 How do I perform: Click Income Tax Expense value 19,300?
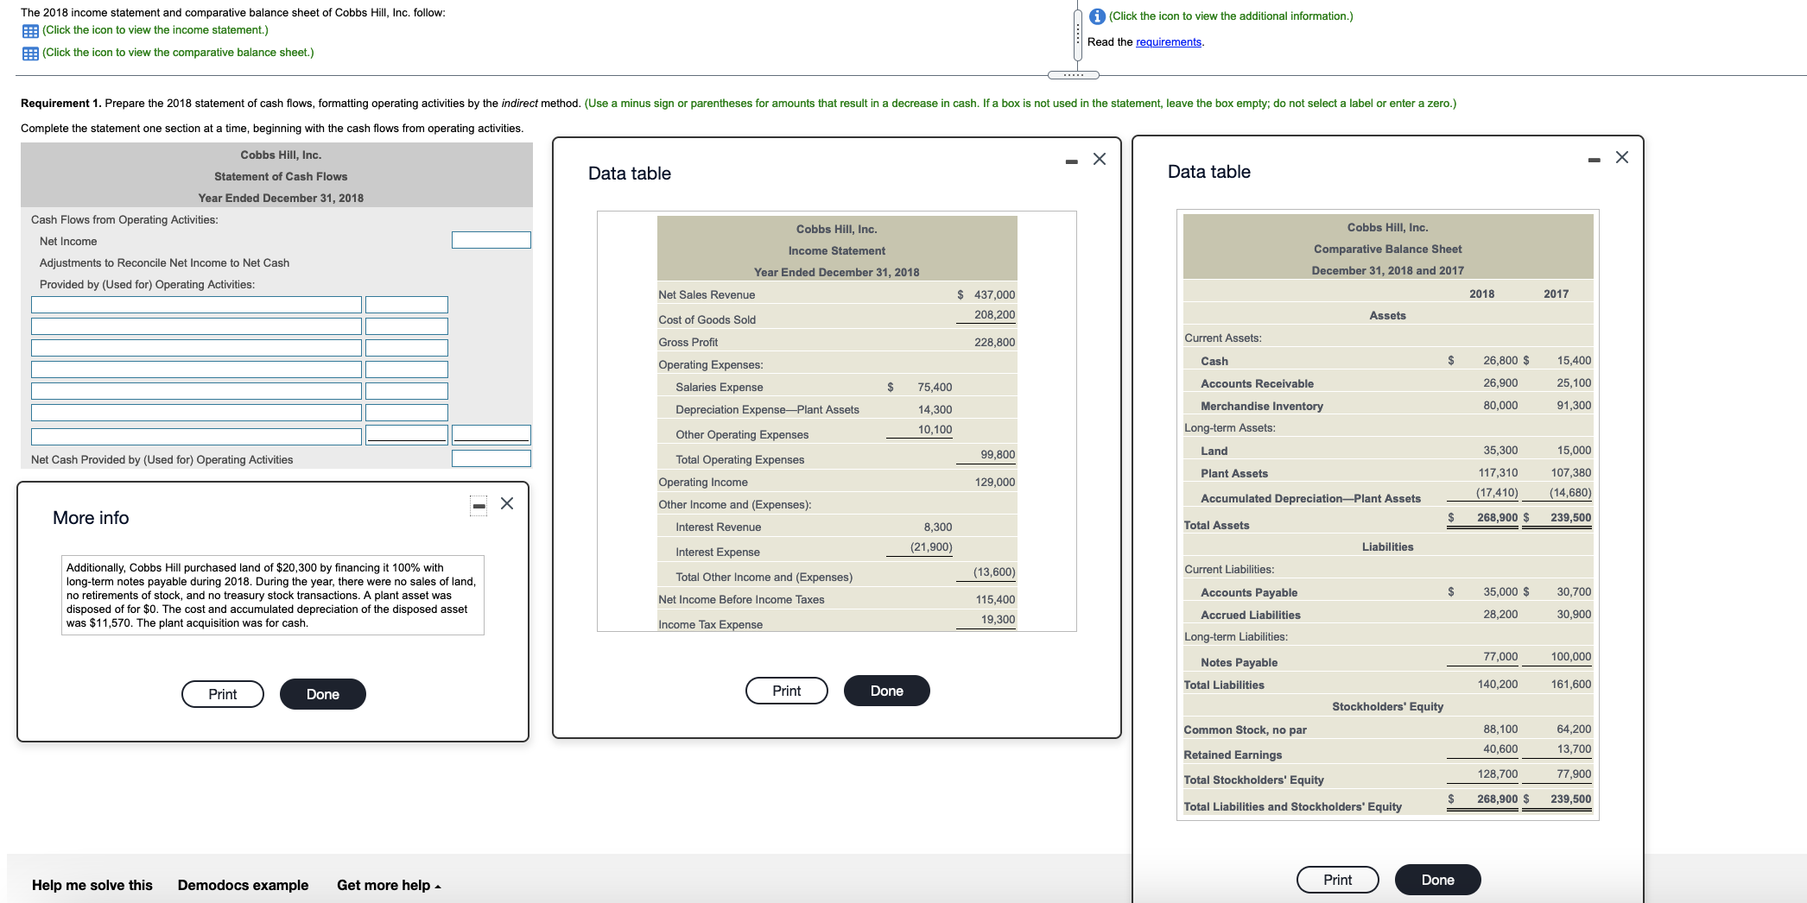998,619
